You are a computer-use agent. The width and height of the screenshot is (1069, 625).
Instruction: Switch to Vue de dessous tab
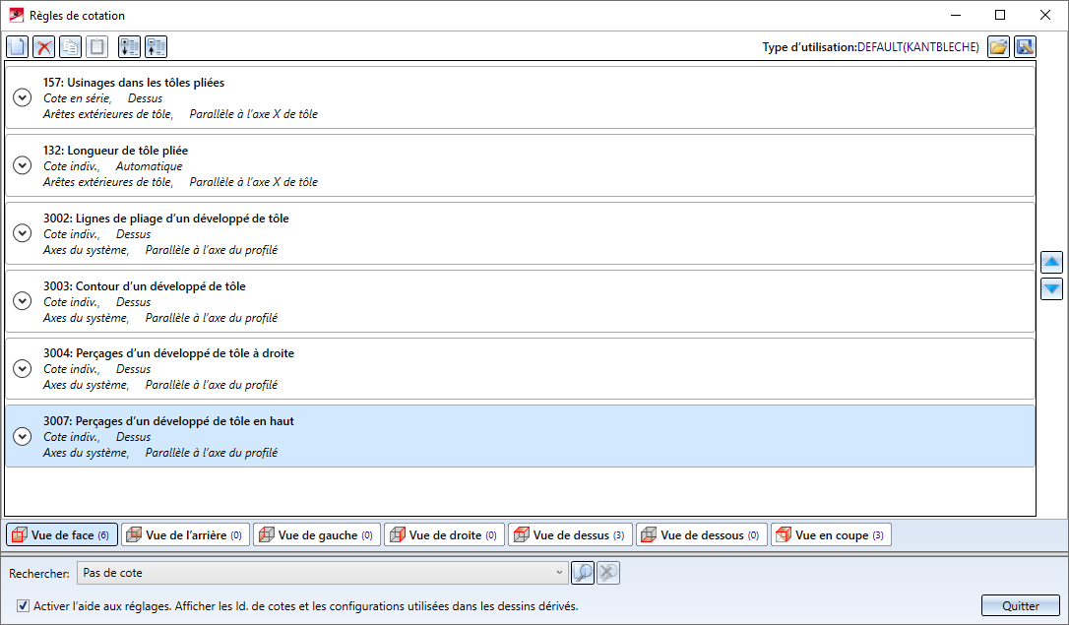pos(702,535)
